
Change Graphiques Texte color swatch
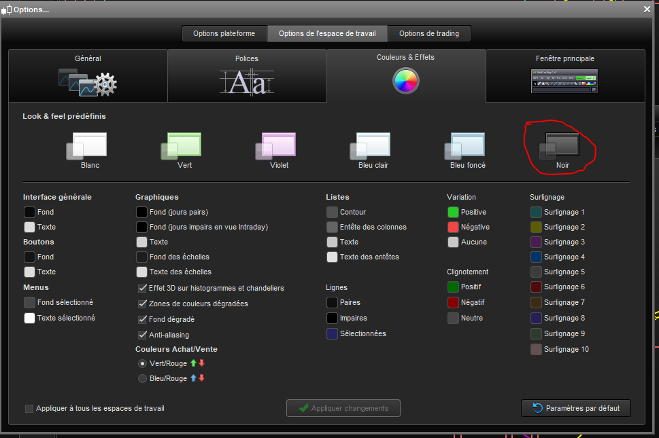pos(141,242)
